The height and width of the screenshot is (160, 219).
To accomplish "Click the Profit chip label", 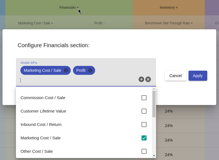I will pyautogui.click(x=81, y=70).
